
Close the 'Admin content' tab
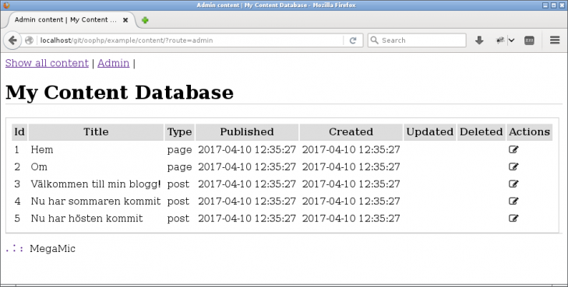click(125, 20)
